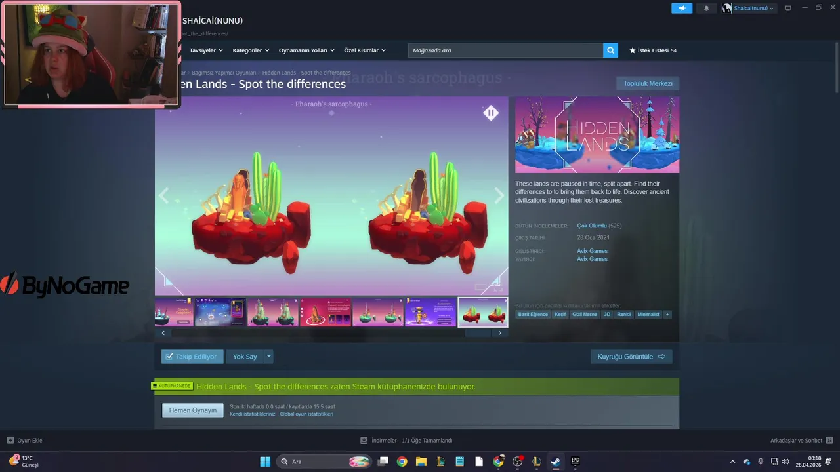Open the weather widget

coord(24,462)
